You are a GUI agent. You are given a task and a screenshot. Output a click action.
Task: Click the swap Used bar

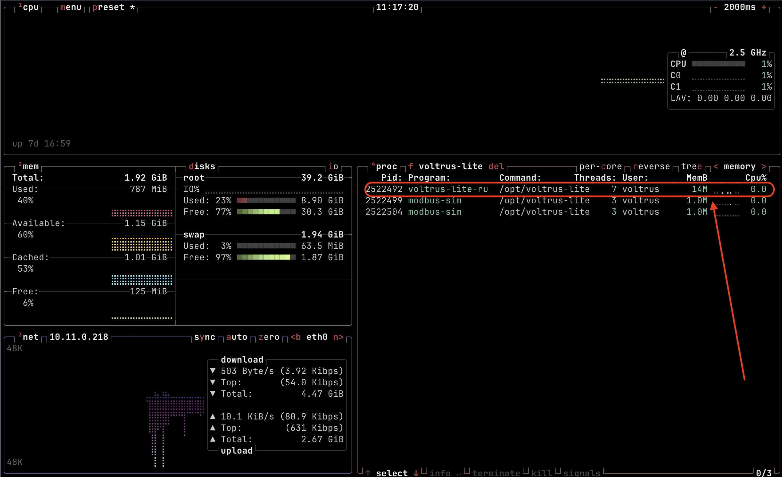pyautogui.click(x=266, y=246)
